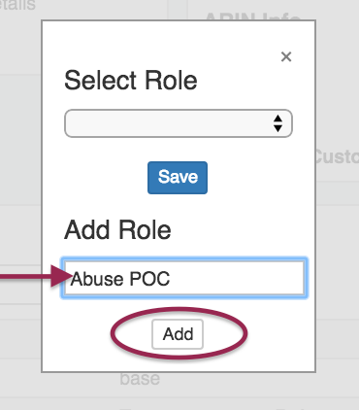Viewport: 359px width, 410px height.
Task: Click the Select Role heading
Action: [x=131, y=81]
